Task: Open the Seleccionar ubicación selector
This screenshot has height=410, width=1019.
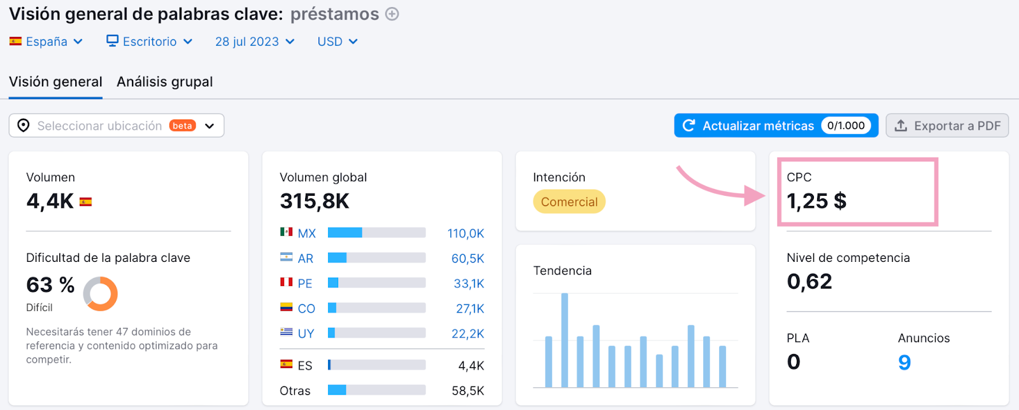Action: point(117,125)
